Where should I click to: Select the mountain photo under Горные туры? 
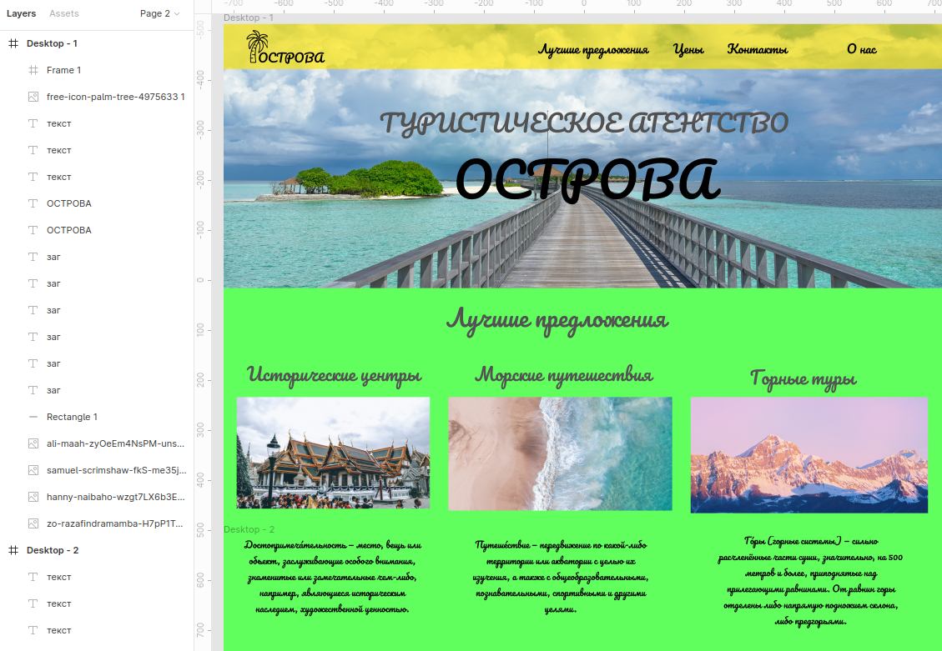(x=809, y=455)
